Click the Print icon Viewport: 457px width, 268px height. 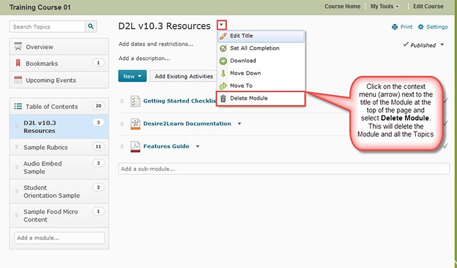click(395, 27)
